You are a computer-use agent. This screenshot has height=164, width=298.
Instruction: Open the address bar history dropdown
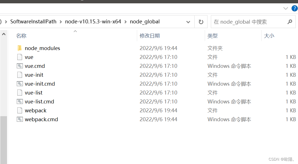click(188, 22)
